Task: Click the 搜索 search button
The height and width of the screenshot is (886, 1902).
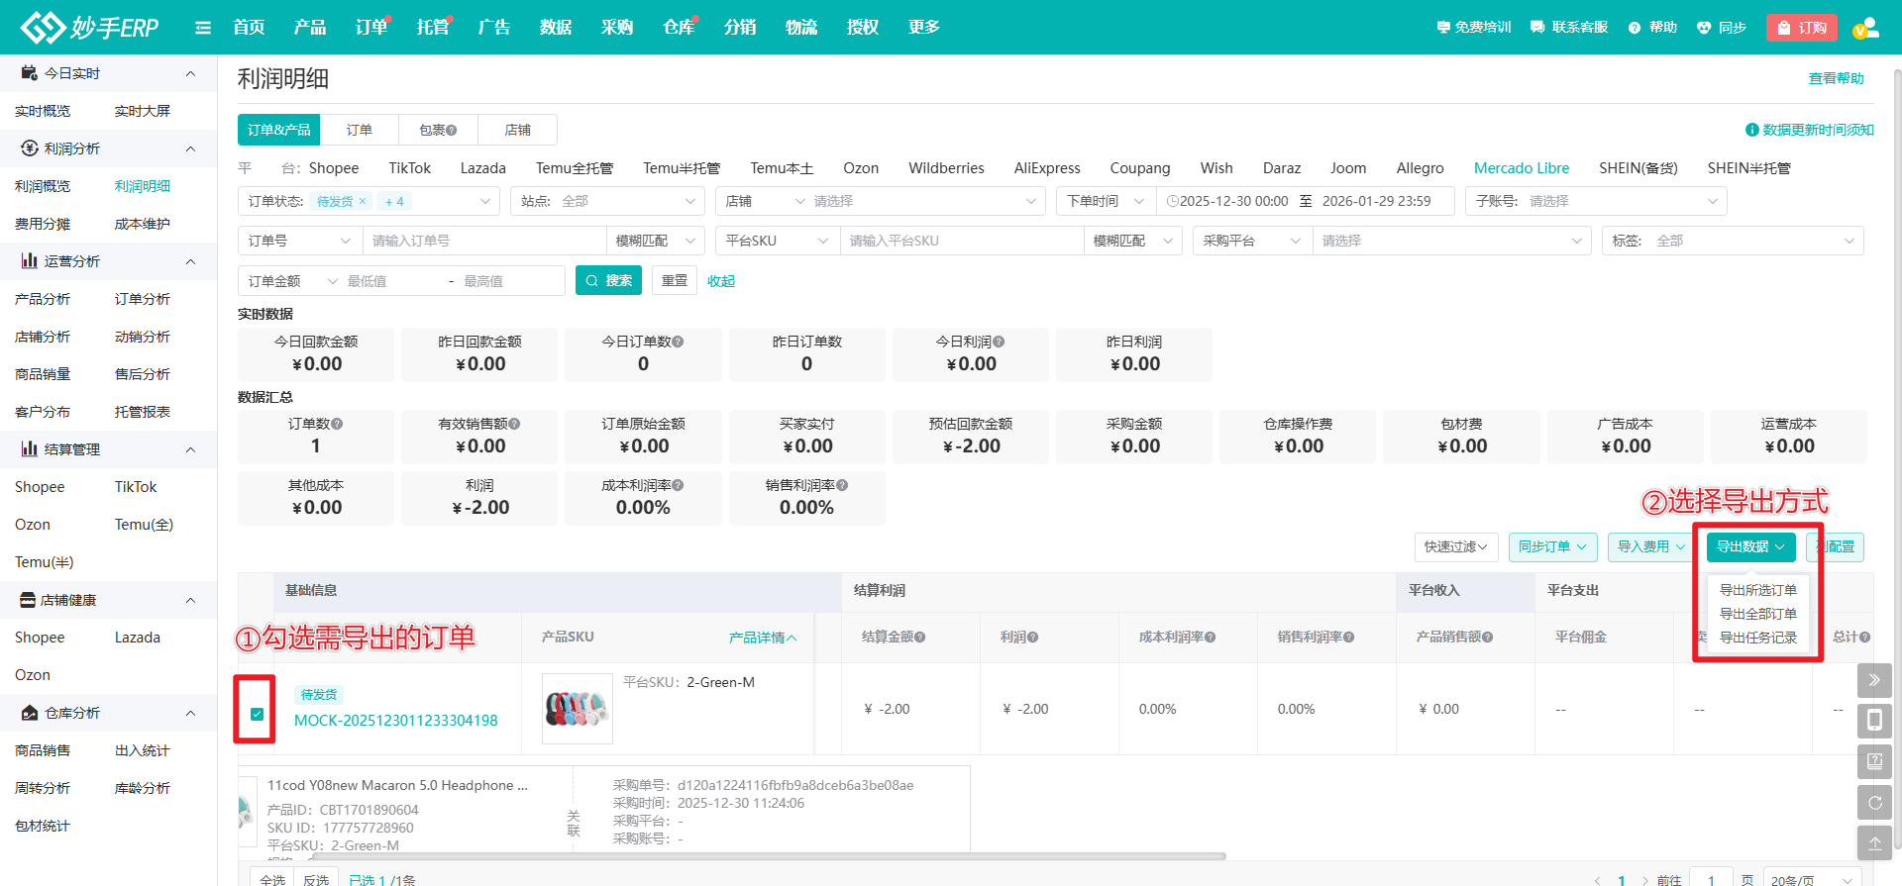Action: click(608, 281)
